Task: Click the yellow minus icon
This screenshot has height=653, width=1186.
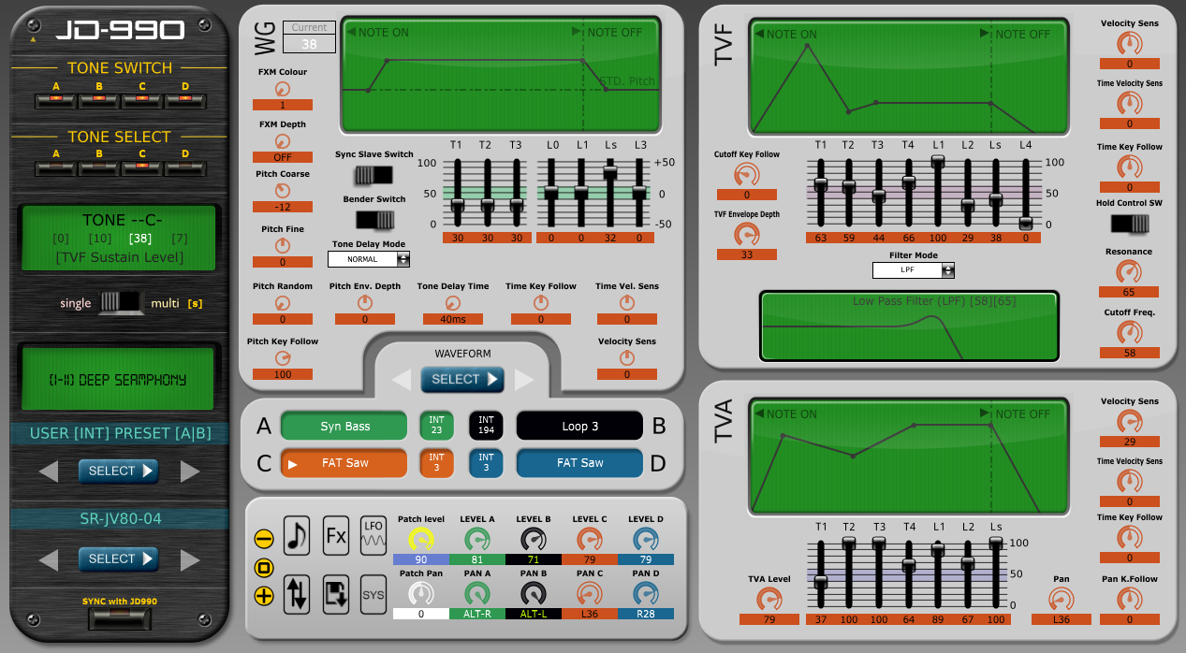Action: point(263,536)
